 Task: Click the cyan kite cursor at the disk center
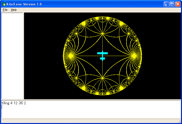point(102,56)
